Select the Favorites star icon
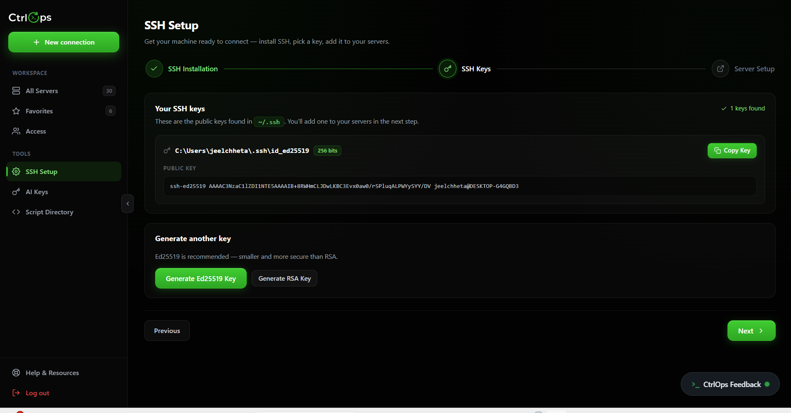This screenshot has height=413, width=791. click(16, 111)
